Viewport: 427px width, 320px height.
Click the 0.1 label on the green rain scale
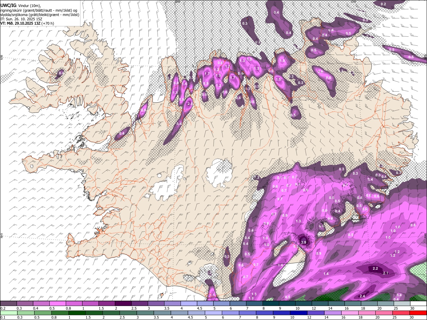click(x=2, y=318)
